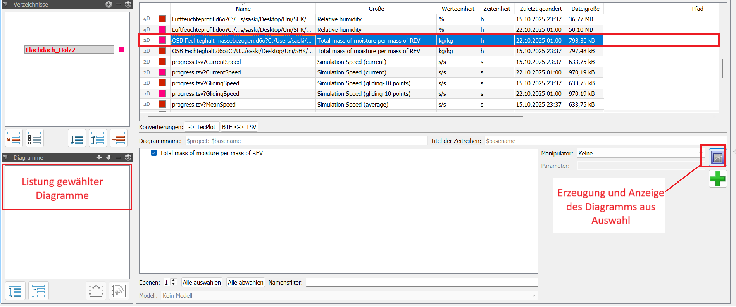The image size is (736, 307).
Task: Create and show diagram from selection
Action: coord(717,157)
